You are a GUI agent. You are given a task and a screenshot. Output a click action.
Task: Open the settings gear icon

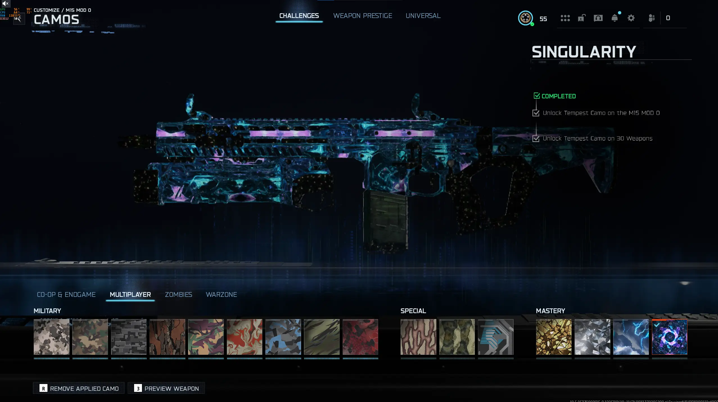pos(631,18)
